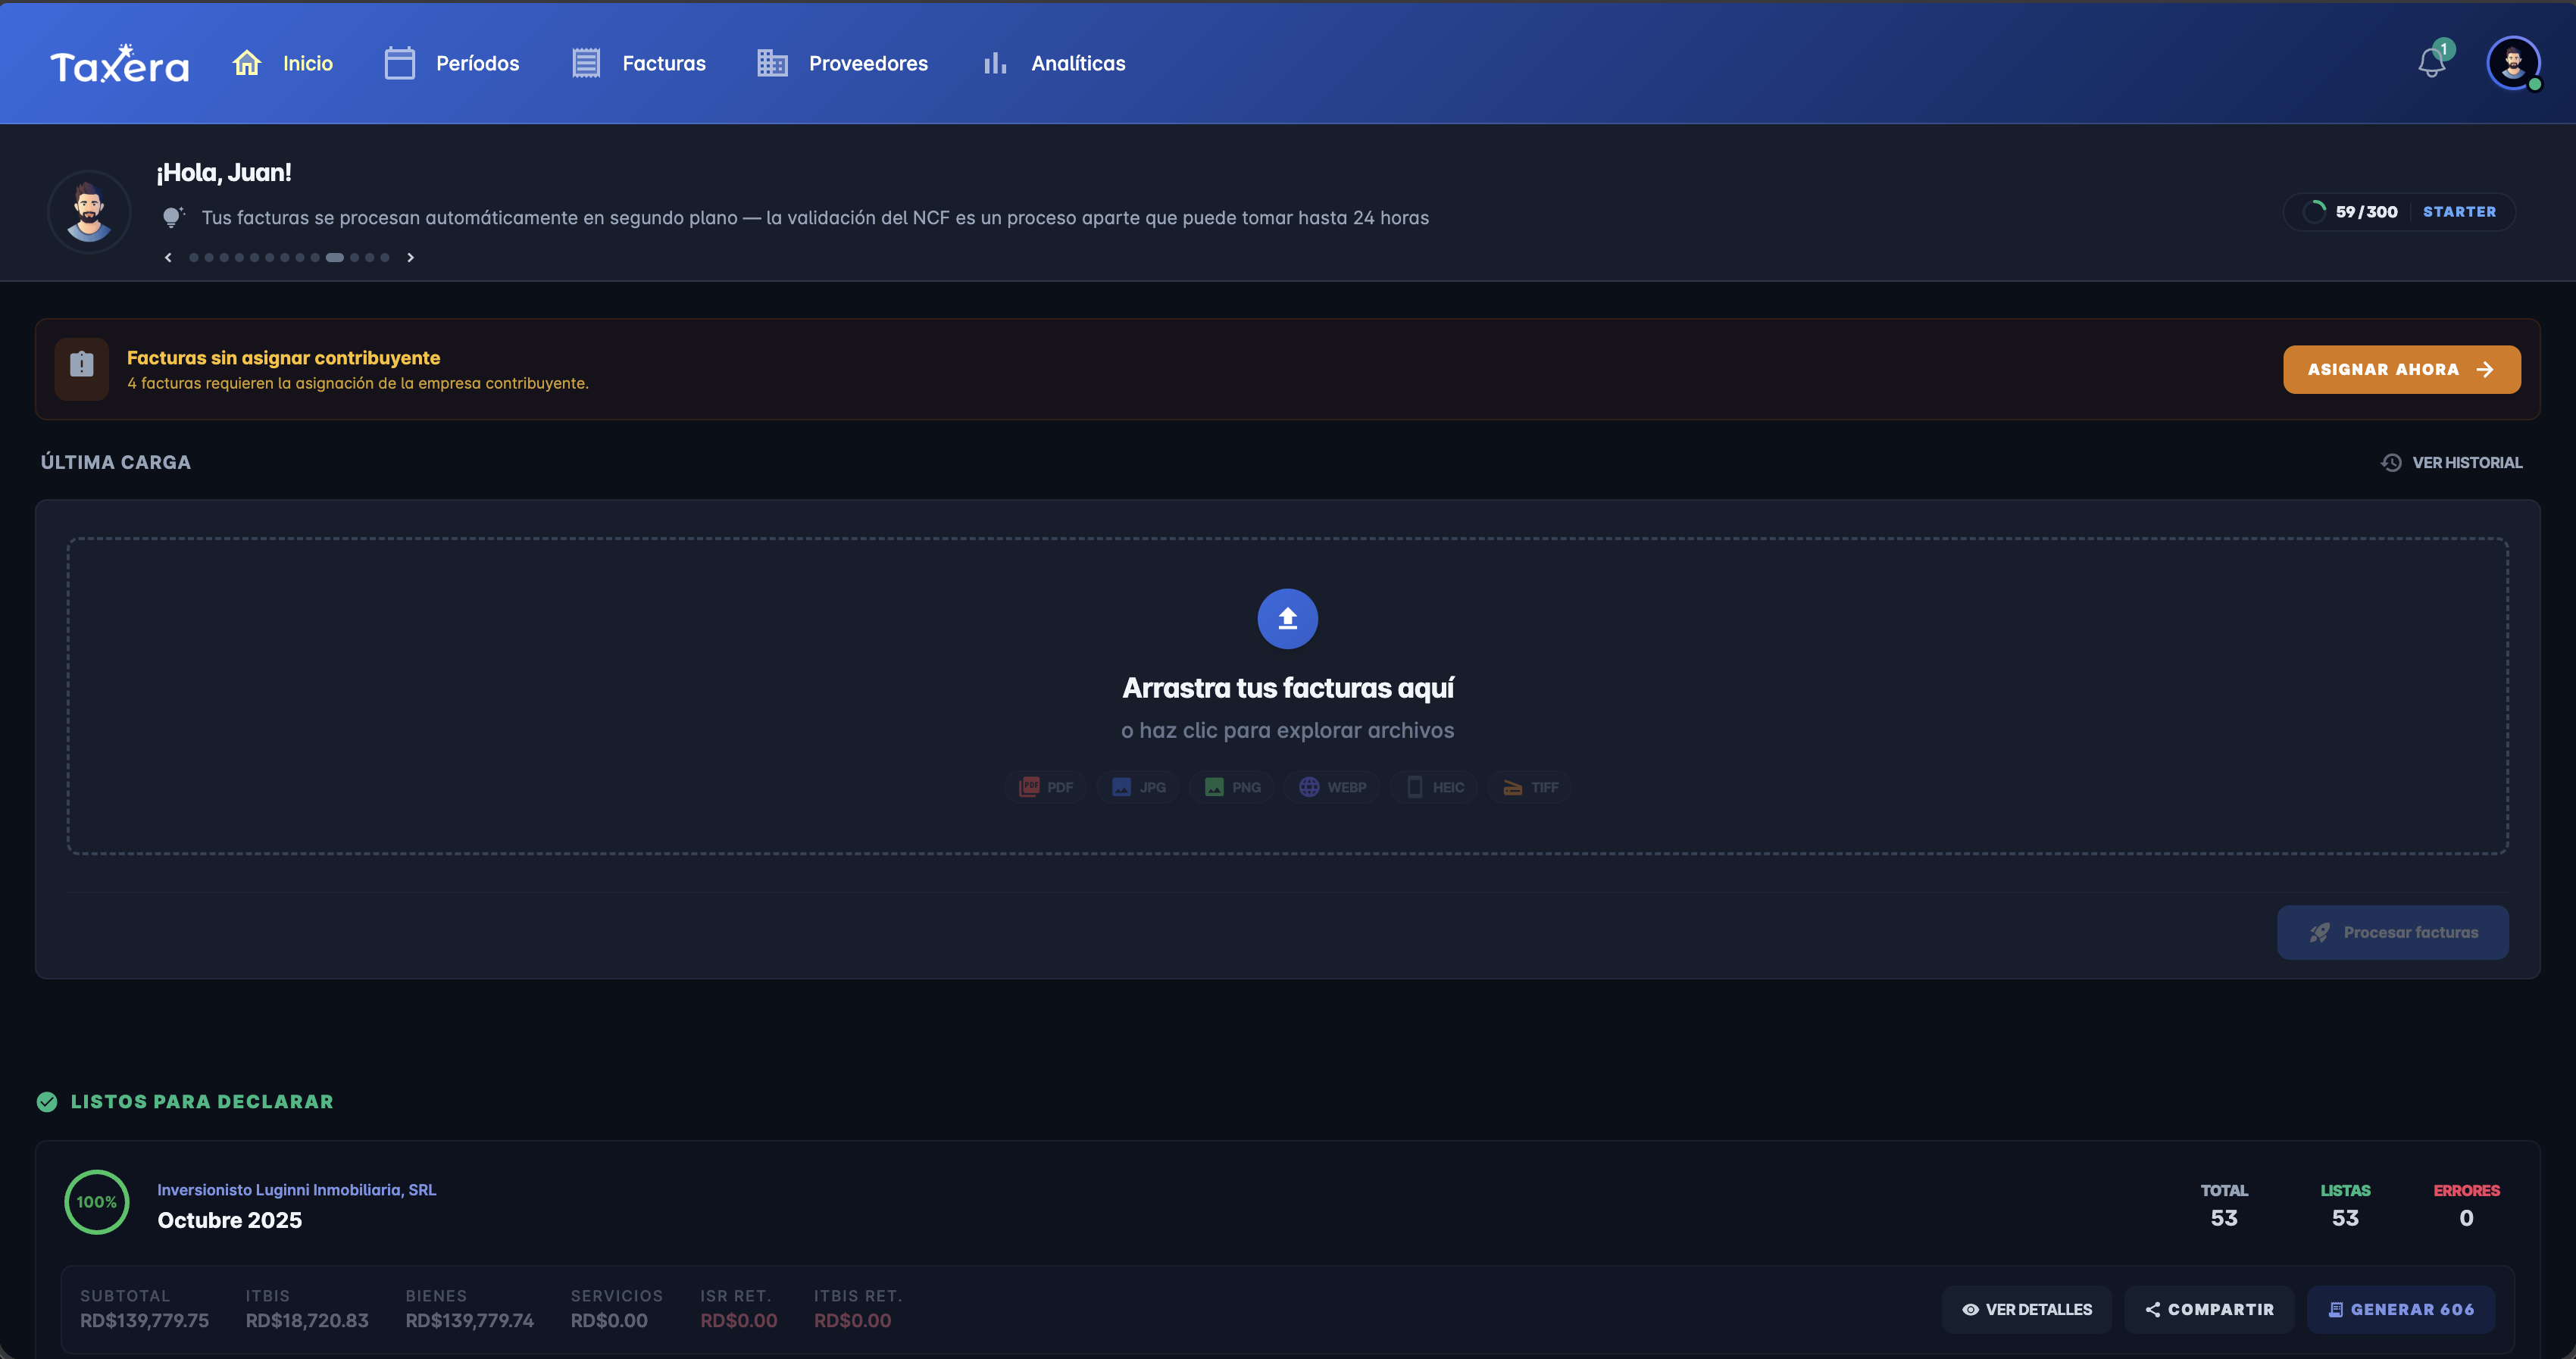Screen dimensions: 2576x1359
Task: Click Bienes value RD$139,779.74
Action: 469,1320
